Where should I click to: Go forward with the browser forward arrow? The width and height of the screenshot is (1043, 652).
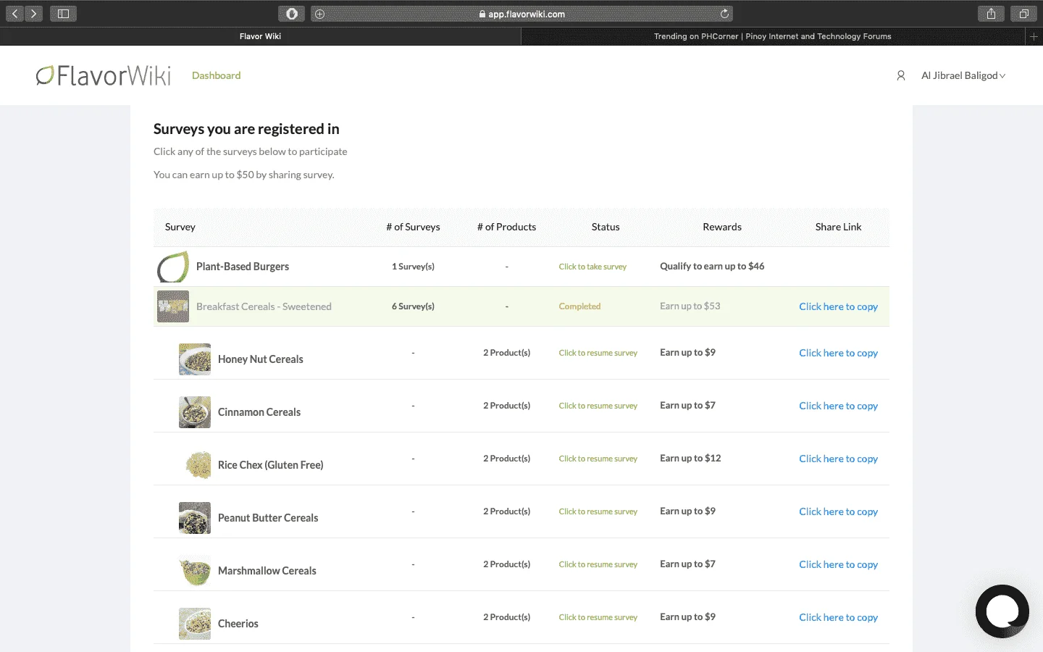pyautogui.click(x=33, y=14)
